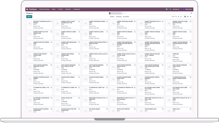Go to previous page arrow

[x=178, y=17]
